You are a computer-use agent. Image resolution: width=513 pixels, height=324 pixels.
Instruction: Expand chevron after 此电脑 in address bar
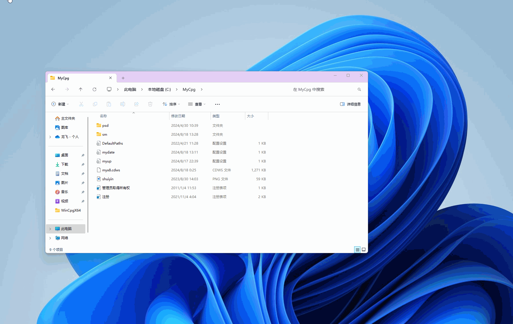point(142,89)
